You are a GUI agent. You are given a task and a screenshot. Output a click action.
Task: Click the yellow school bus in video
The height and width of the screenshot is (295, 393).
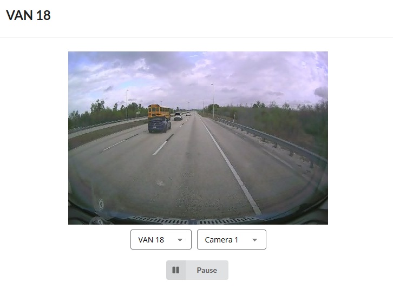(x=159, y=112)
